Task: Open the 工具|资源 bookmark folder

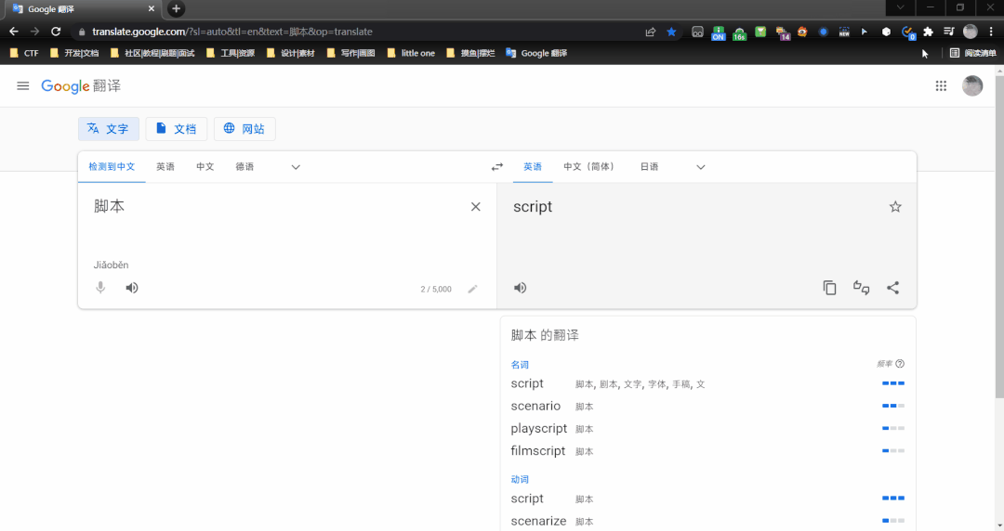Action: point(231,53)
